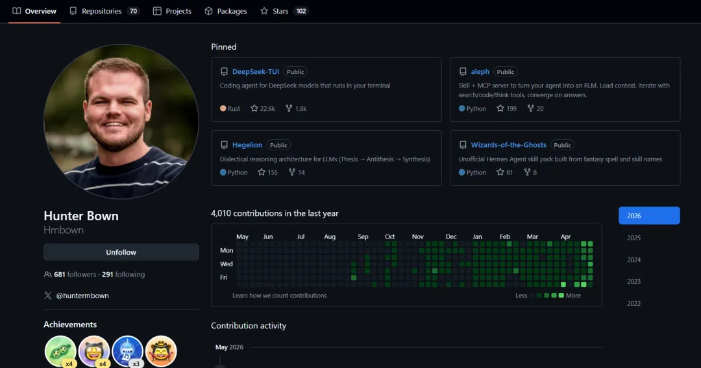The height and width of the screenshot is (368, 701).
Task: Open the Pull Shark achievement badge
Action: pyautogui.click(x=127, y=351)
